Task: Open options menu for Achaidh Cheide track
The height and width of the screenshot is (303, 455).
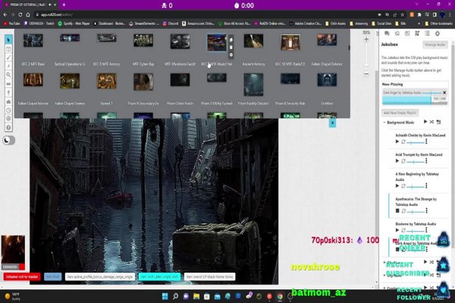Action: coord(426,142)
